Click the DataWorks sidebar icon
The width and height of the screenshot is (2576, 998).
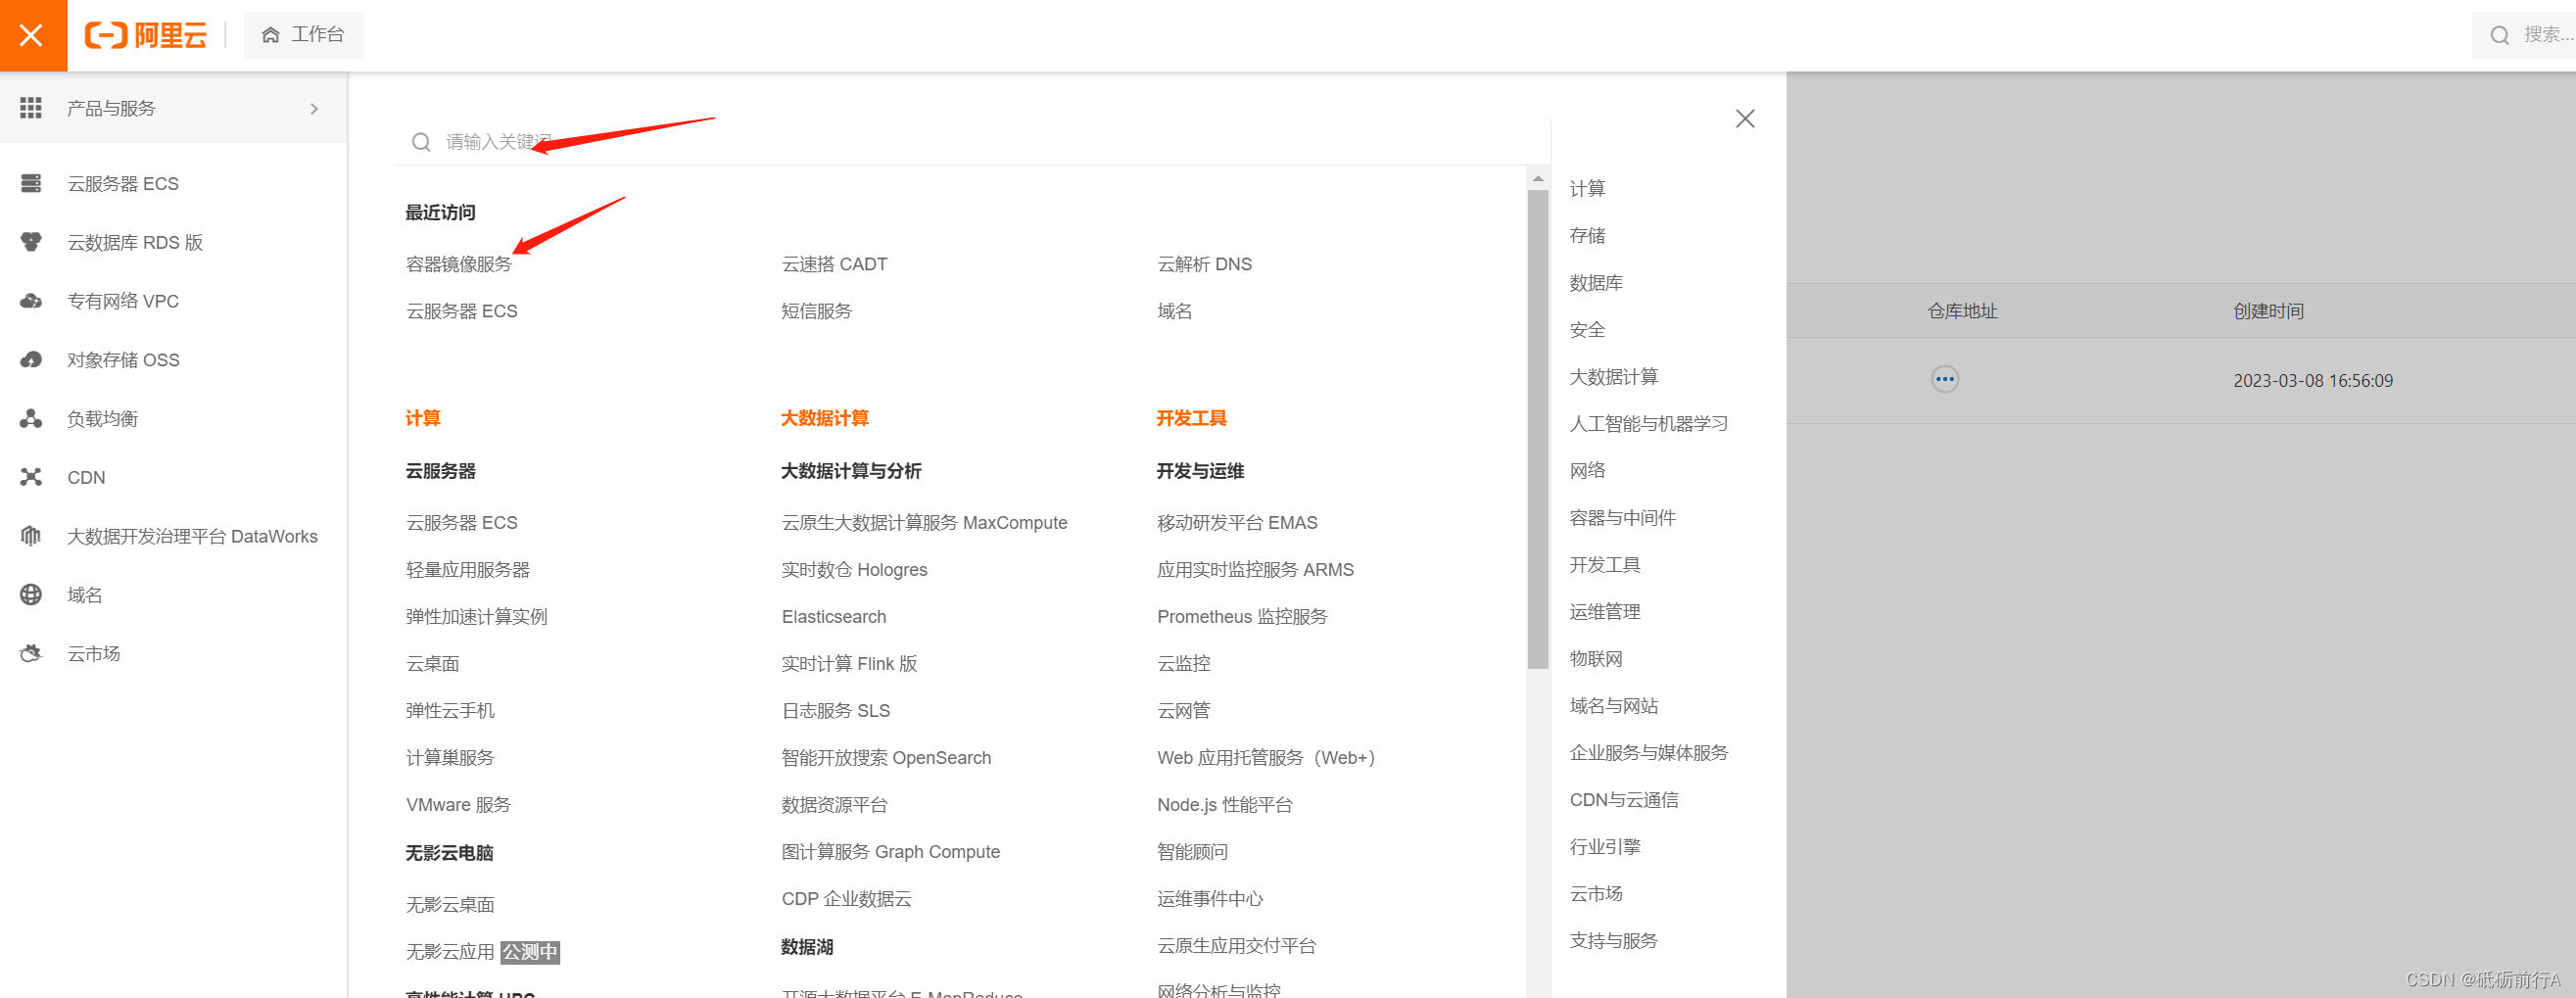(x=31, y=536)
